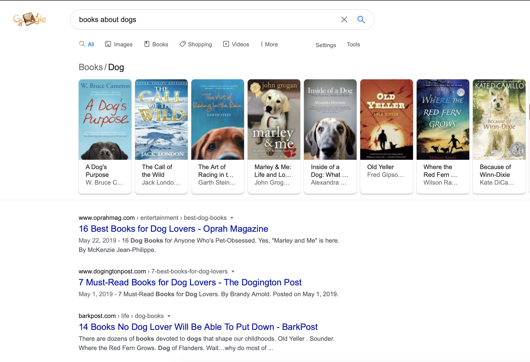Screen dimensions: 530x362
Task: Click the All tab magnifier icon
Action: pos(82,44)
